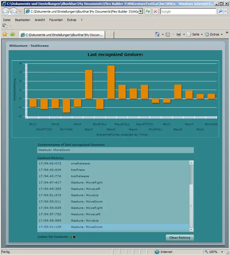Print page with the printer icon
Screen dimensions: 230x255
(x=179, y=34)
